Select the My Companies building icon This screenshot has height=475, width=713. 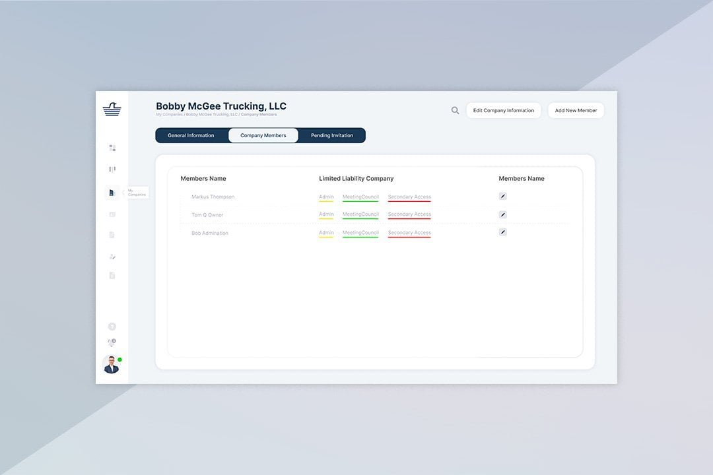(x=112, y=193)
